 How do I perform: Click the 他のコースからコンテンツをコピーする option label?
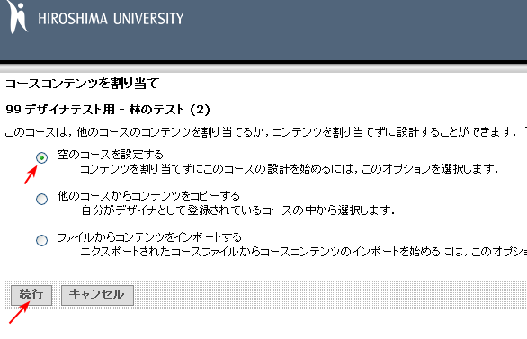(149, 196)
